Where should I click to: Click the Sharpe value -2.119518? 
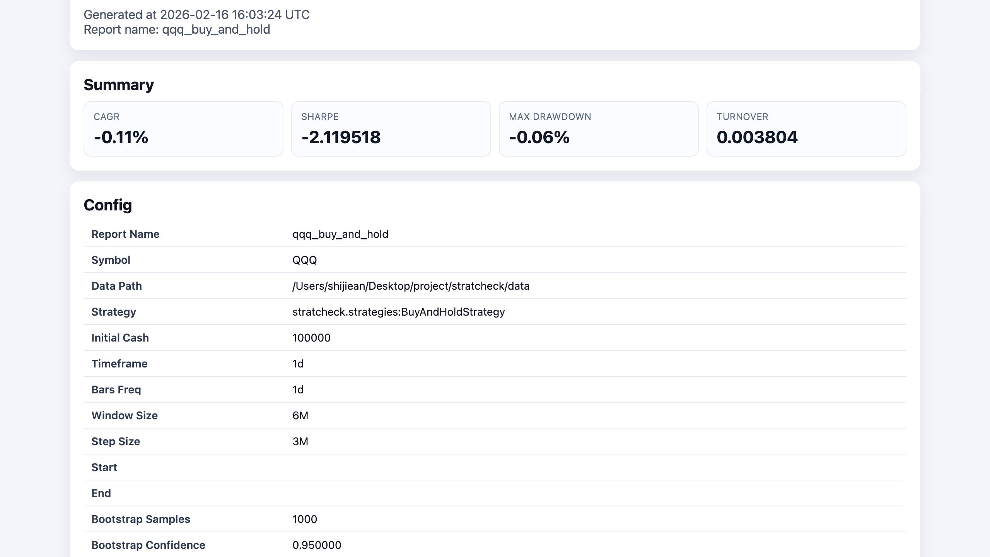[x=341, y=137]
